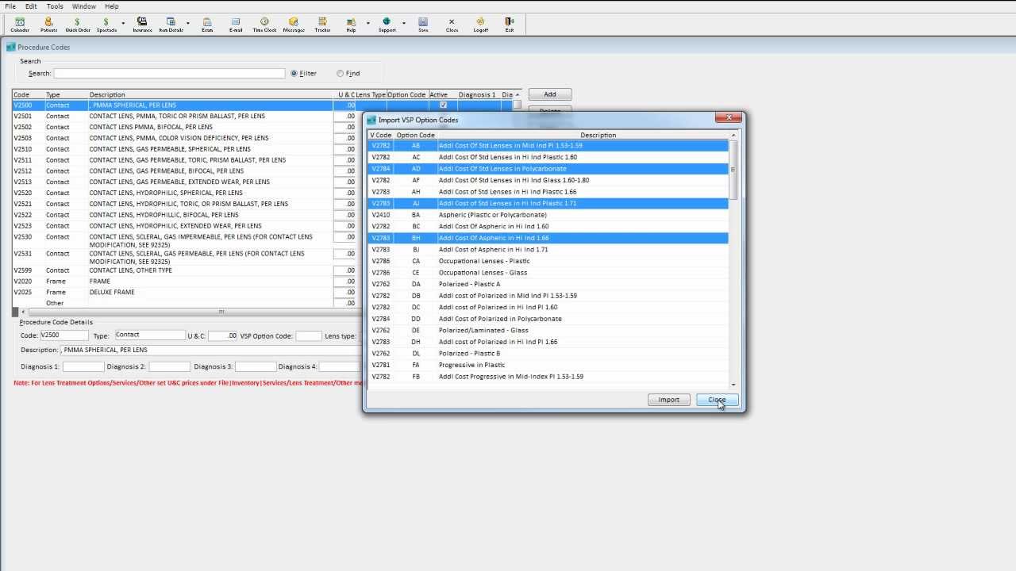Image resolution: width=1016 pixels, height=571 pixels.
Task: Select the 'Aspheric (Plastic or Polycarbonate)' row
Action: tap(548, 215)
